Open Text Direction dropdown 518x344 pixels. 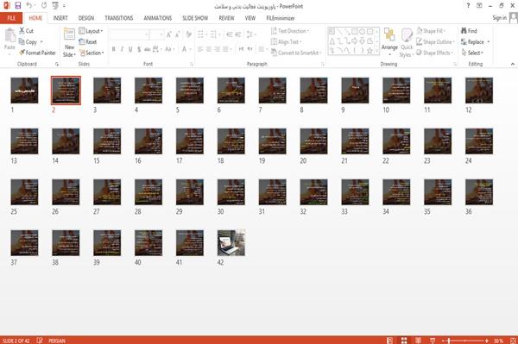tap(290, 31)
